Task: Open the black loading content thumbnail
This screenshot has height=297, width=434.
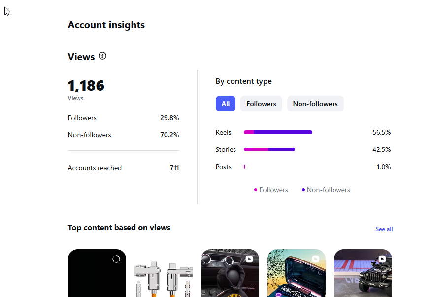Action: (97, 273)
